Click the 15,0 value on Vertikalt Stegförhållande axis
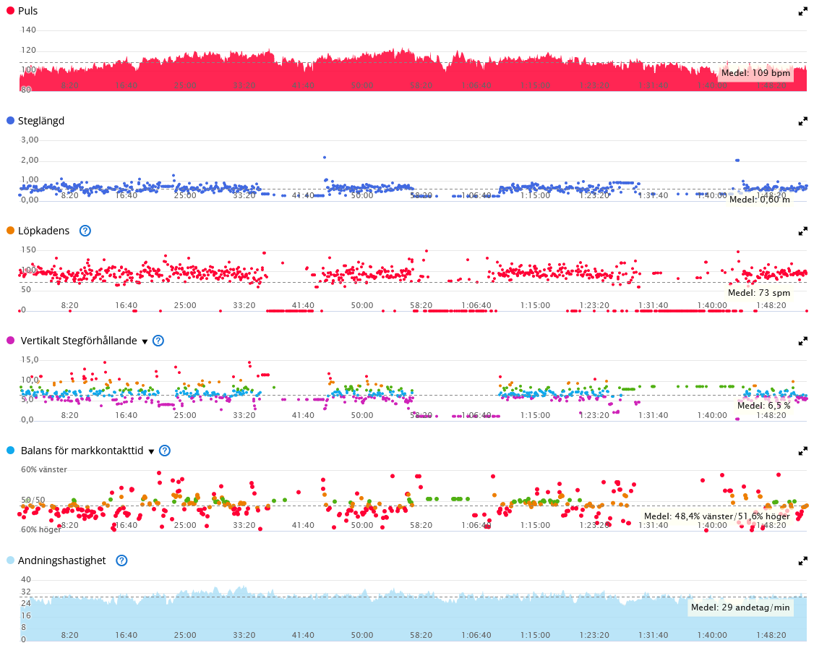This screenshot has height=648, width=814. click(x=30, y=360)
